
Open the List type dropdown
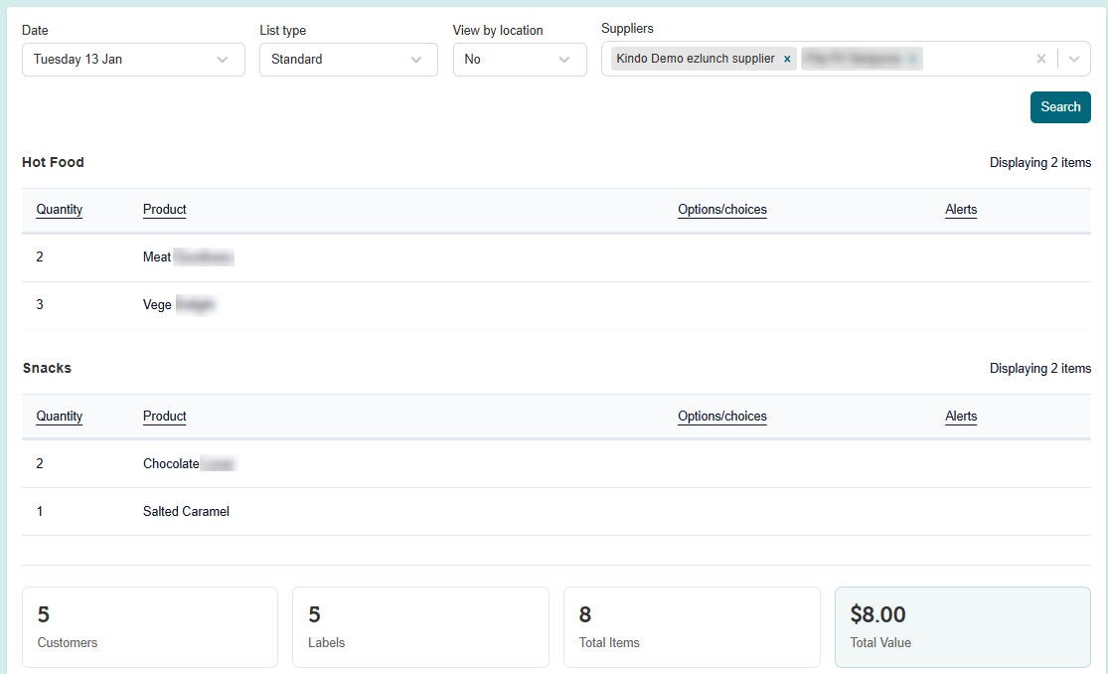click(x=348, y=60)
